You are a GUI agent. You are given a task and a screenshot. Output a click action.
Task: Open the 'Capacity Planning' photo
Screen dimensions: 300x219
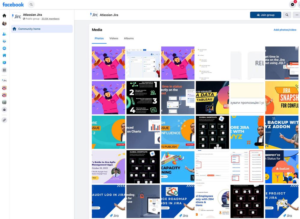point(178,167)
